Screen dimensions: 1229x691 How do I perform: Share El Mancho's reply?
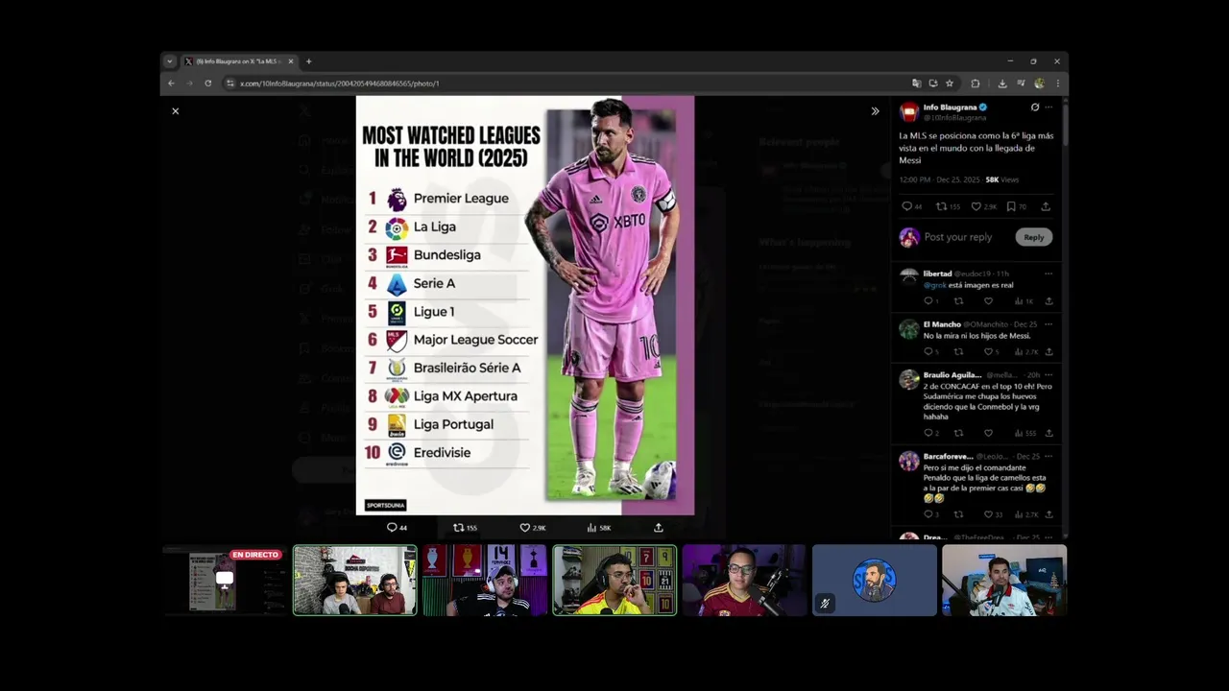pos(1048,352)
